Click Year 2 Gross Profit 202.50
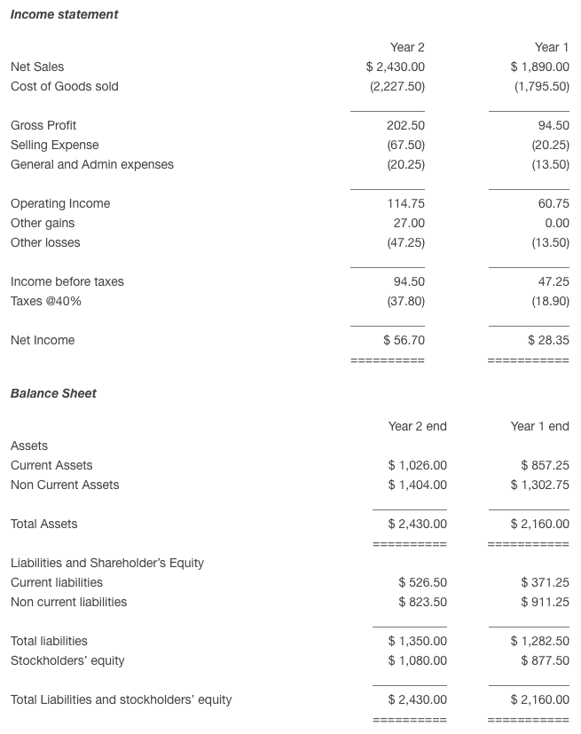The width and height of the screenshot is (581, 734). pos(405,125)
